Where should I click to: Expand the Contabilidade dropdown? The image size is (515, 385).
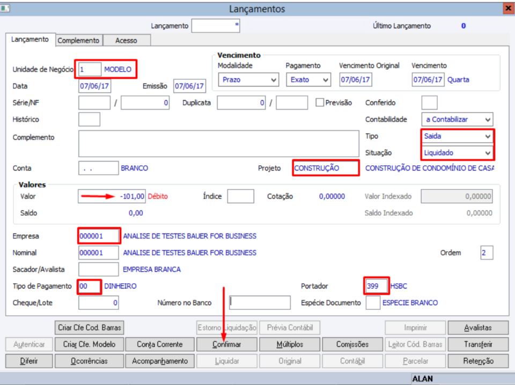[457, 120]
